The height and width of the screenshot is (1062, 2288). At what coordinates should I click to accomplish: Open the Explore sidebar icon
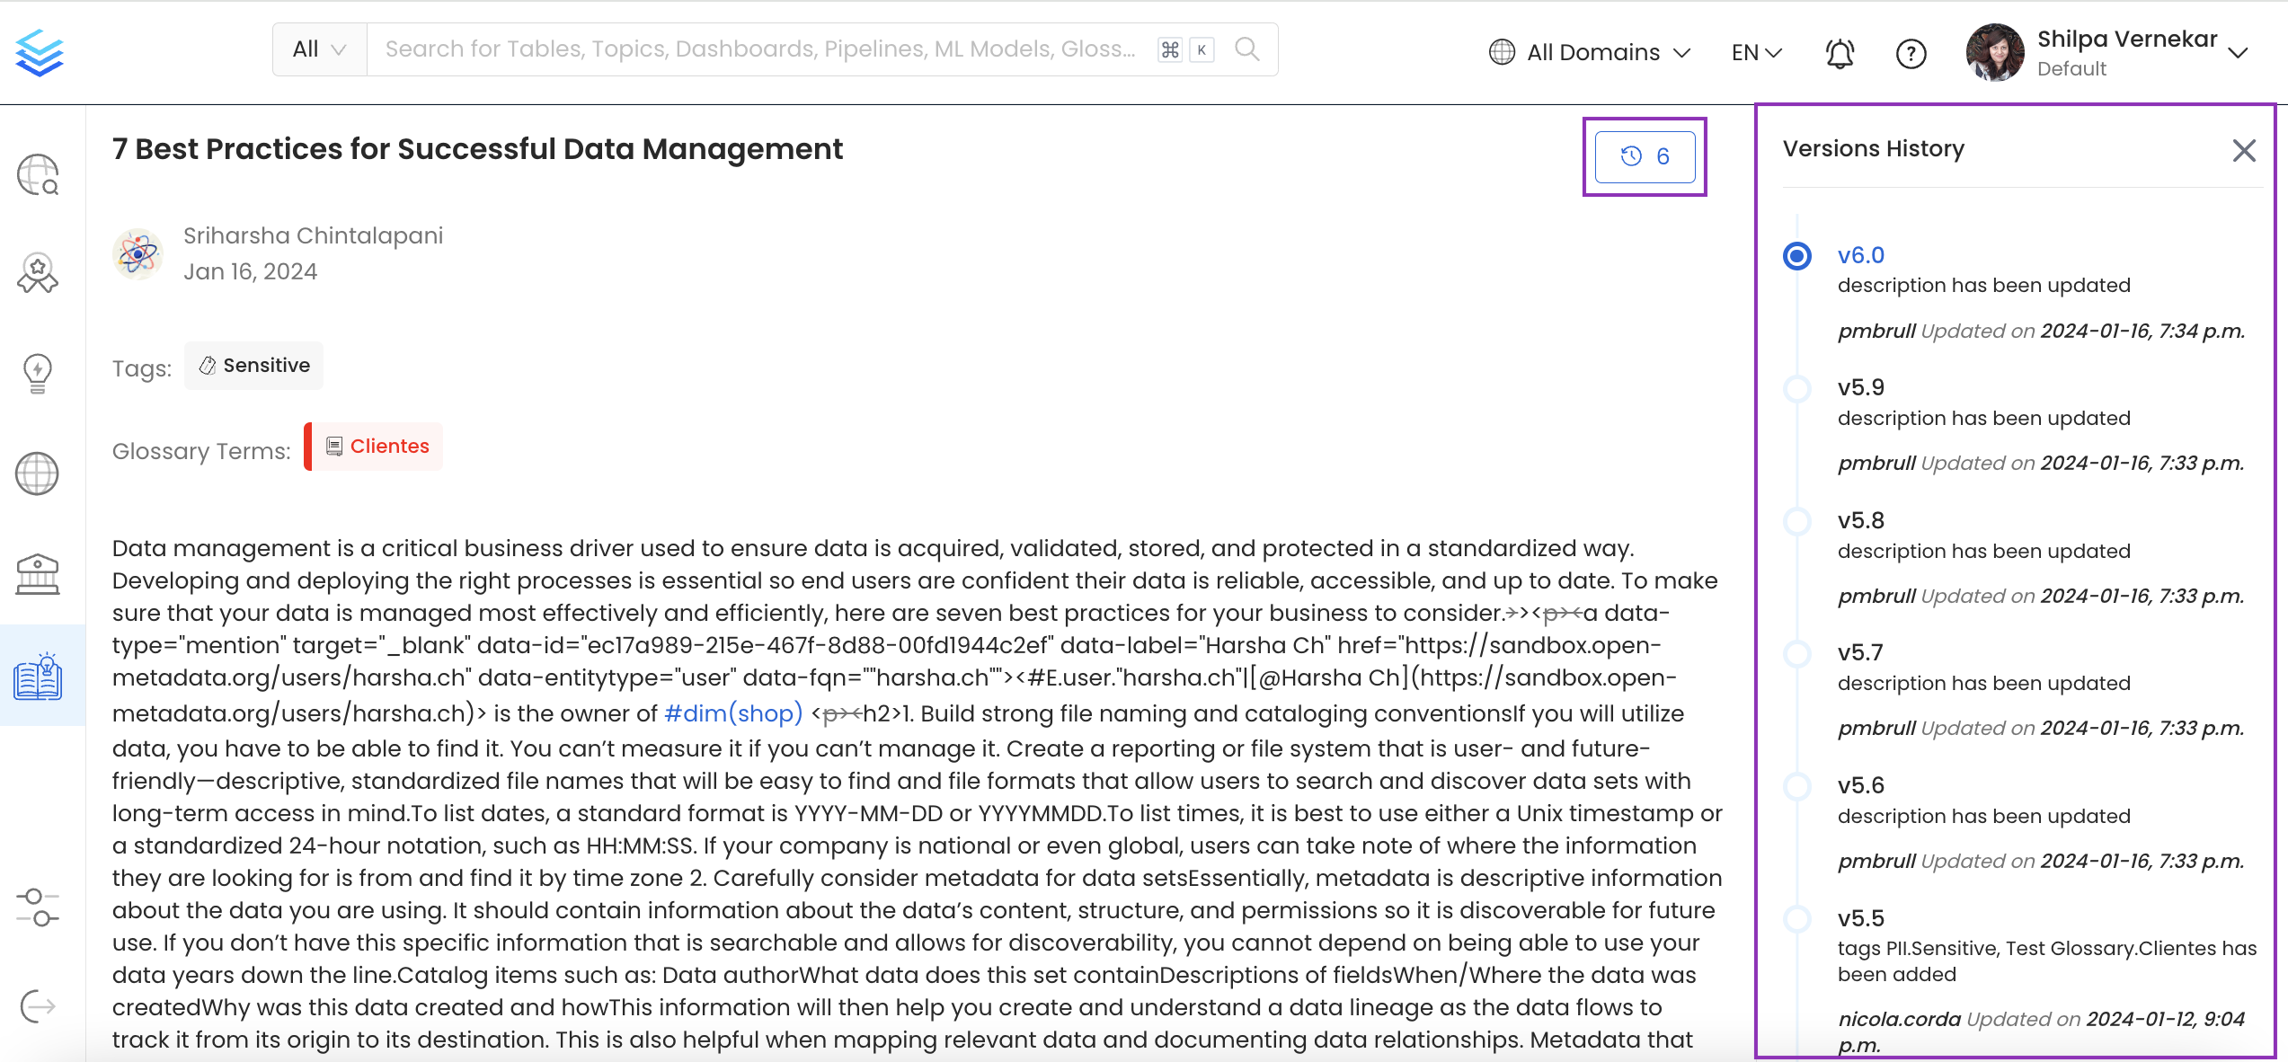point(38,174)
